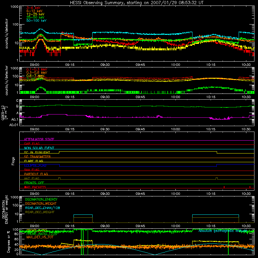Click the 'DECIMATION_ENERGY' legend label
This screenshot has height=258, width=258.
coord(41,199)
